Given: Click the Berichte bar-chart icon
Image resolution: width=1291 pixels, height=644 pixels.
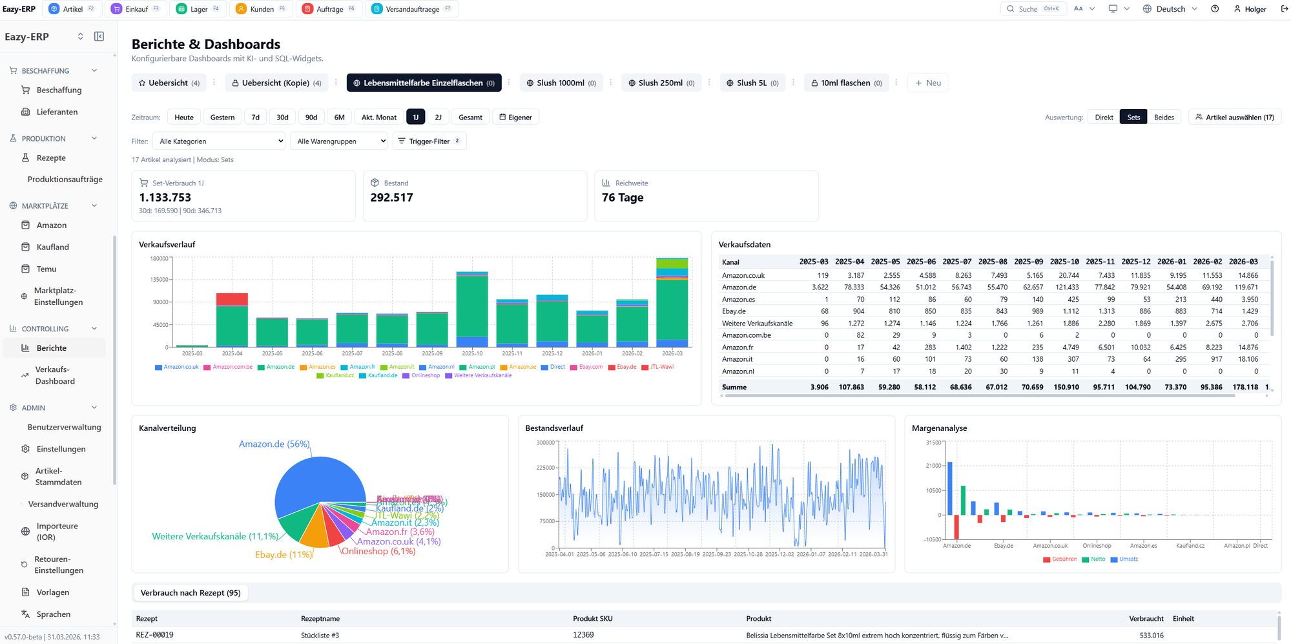Looking at the screenshot, I should pyautogui.click(x=26, y=348).
